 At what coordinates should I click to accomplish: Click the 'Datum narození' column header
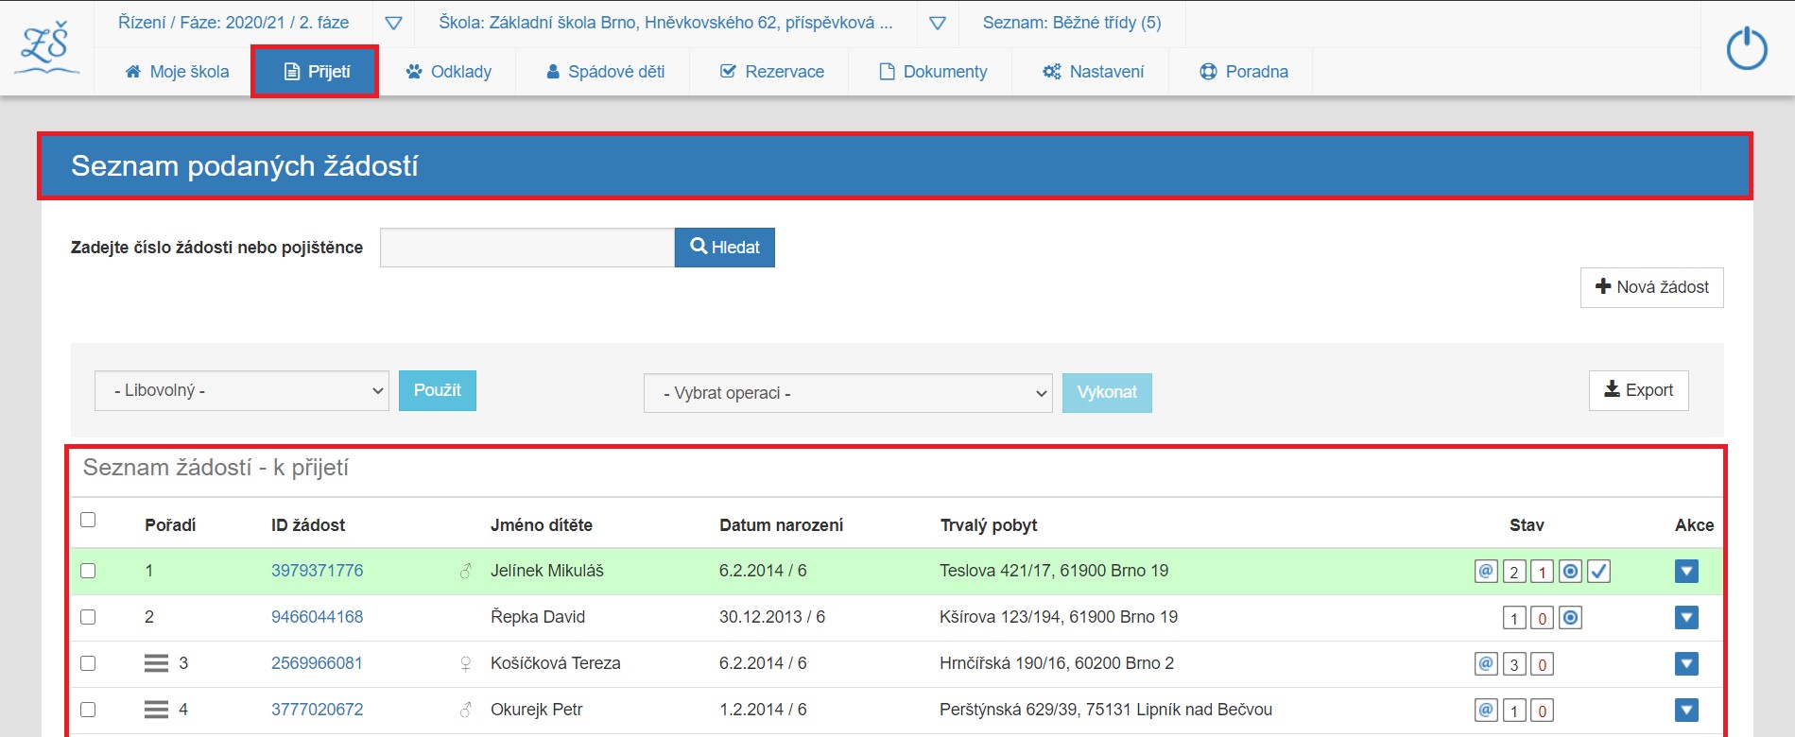coord(782,525)
